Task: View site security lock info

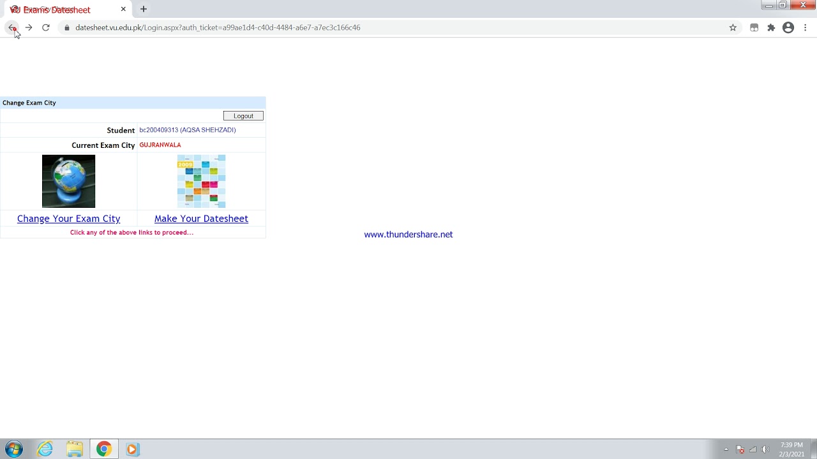Action: pyautogui.click(x=66, y=27)
